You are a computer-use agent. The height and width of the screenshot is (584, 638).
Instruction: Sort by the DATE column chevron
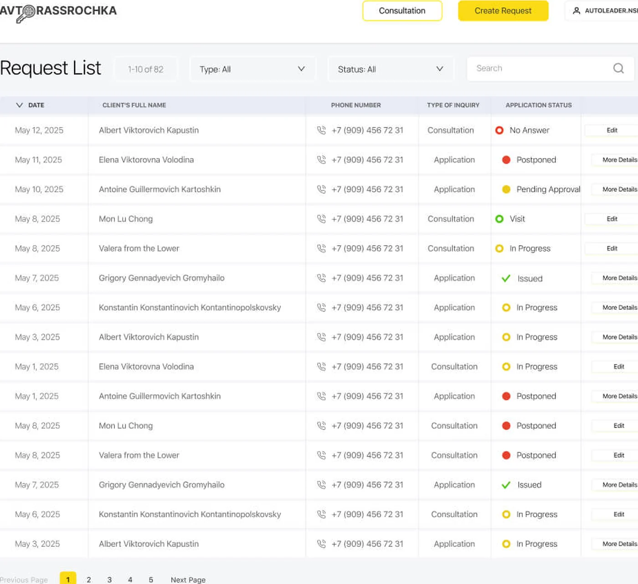(x=19, y=105)
